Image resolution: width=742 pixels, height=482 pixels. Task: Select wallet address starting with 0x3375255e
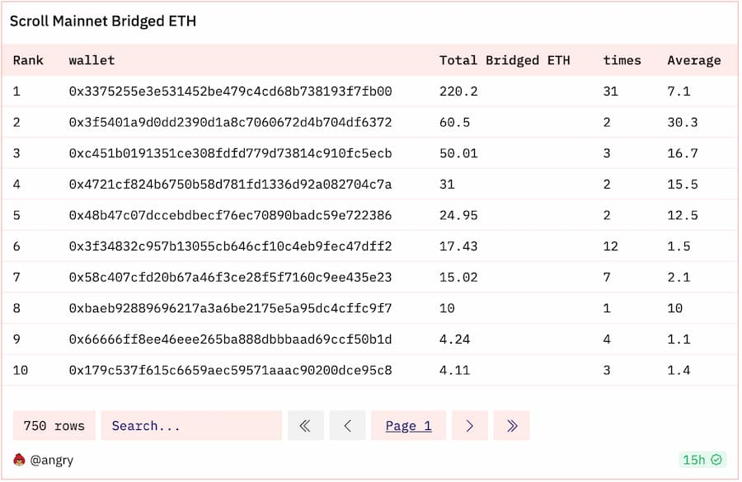(x=230, y=91)
